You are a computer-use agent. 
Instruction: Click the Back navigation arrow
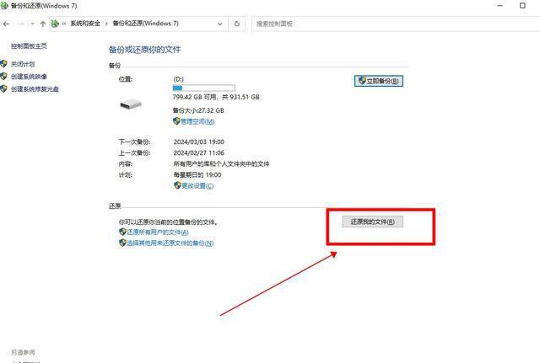(6, 24)
